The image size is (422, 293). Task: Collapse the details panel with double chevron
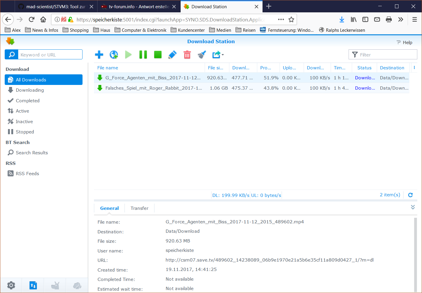click(x=413, y=207)
